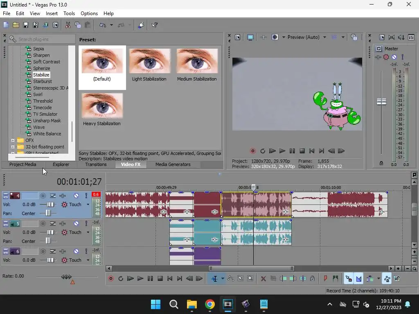Insert a region with the green flags icon

(336, 278)
